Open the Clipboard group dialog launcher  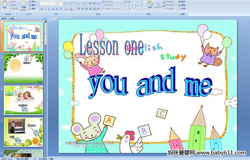click(x=17, y=14)
